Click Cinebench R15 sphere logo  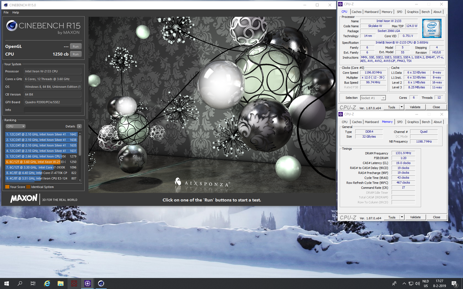point(12,26)
